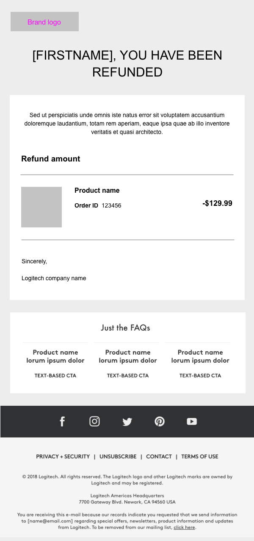The height and width of the screenshot is (541, 254).
Task: Click the Unsubscribe footer link
Action: (118, 456)
